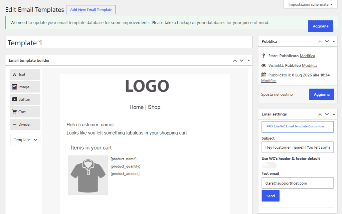Click the calendar icon beside Pubblicato il
The image size is (342, 214).
point(264,75)
